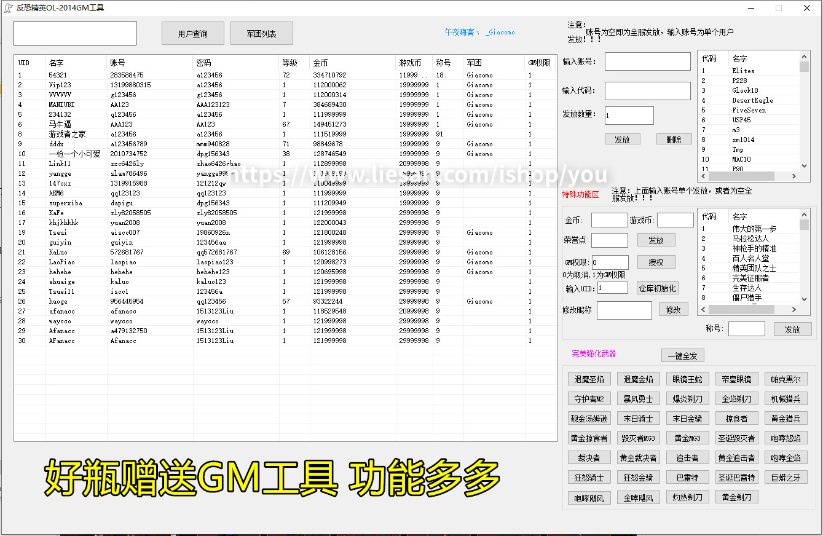Click 发放 button next to 荣誉点
This screenshot has height=536, width=823.
[x=656, y=240]
